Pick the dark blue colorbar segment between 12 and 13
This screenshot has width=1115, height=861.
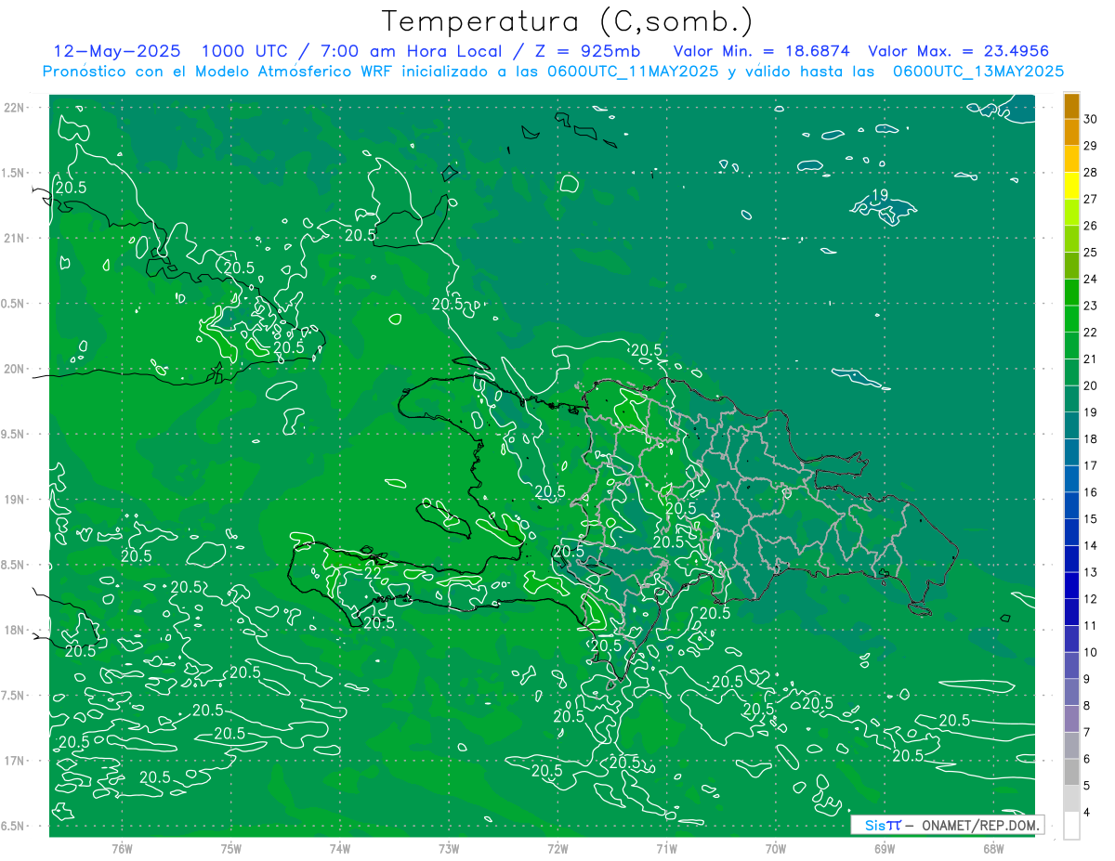(x=1071, y=586)
